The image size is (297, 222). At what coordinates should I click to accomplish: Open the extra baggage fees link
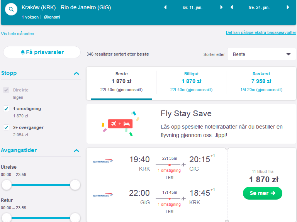click(x=261, y=32)
